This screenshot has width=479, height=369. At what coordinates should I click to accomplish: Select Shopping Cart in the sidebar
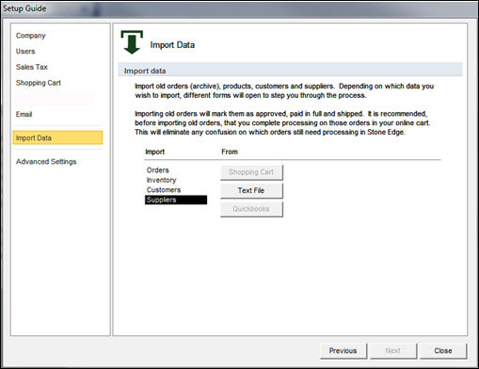(x=39, y=83)
